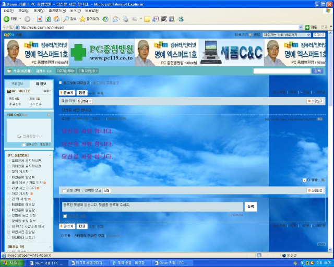This screenshot has height=267, width=334.
Task: Click the Print printer icon
Action: [x=126, y=19]
